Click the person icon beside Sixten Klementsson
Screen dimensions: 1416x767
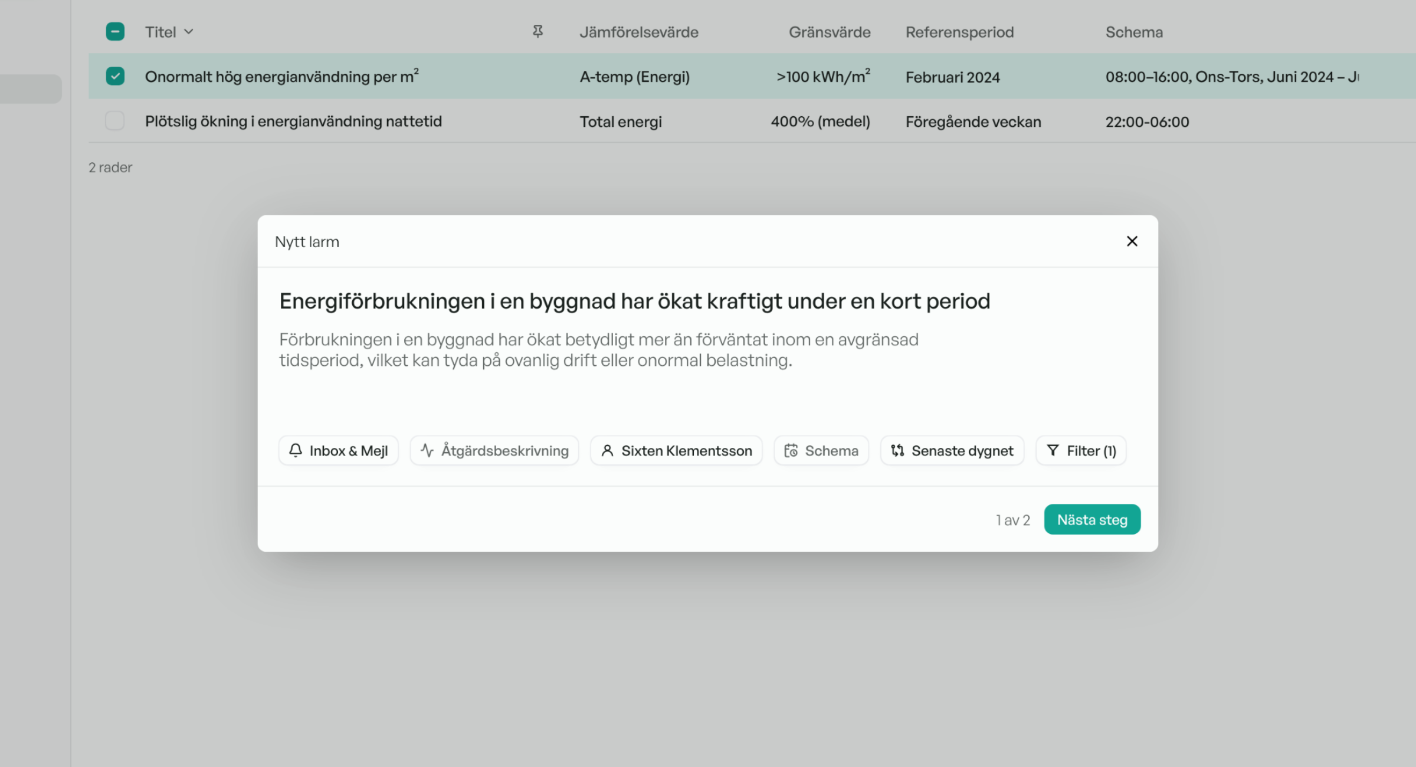[607, 451]
